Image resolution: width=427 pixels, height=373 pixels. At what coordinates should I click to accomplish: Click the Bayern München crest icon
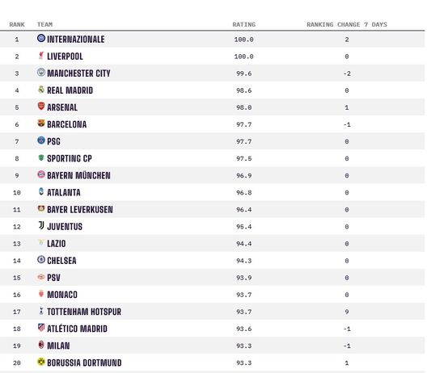(41, 174)
